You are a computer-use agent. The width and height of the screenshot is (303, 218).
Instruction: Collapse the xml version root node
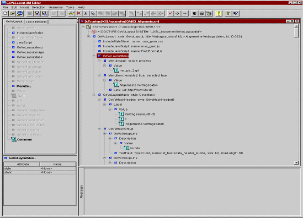(x=83, y=27)
